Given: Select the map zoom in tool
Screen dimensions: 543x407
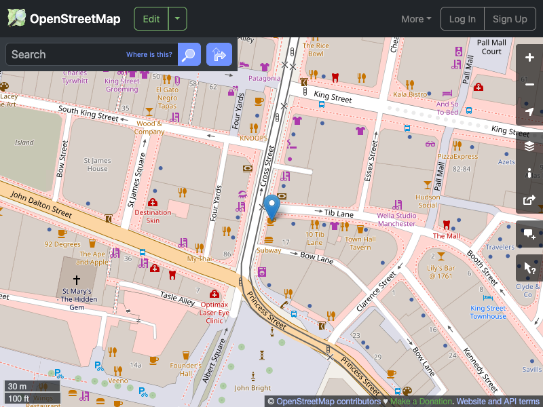Looking at the screenshot, I should [529, 58].
